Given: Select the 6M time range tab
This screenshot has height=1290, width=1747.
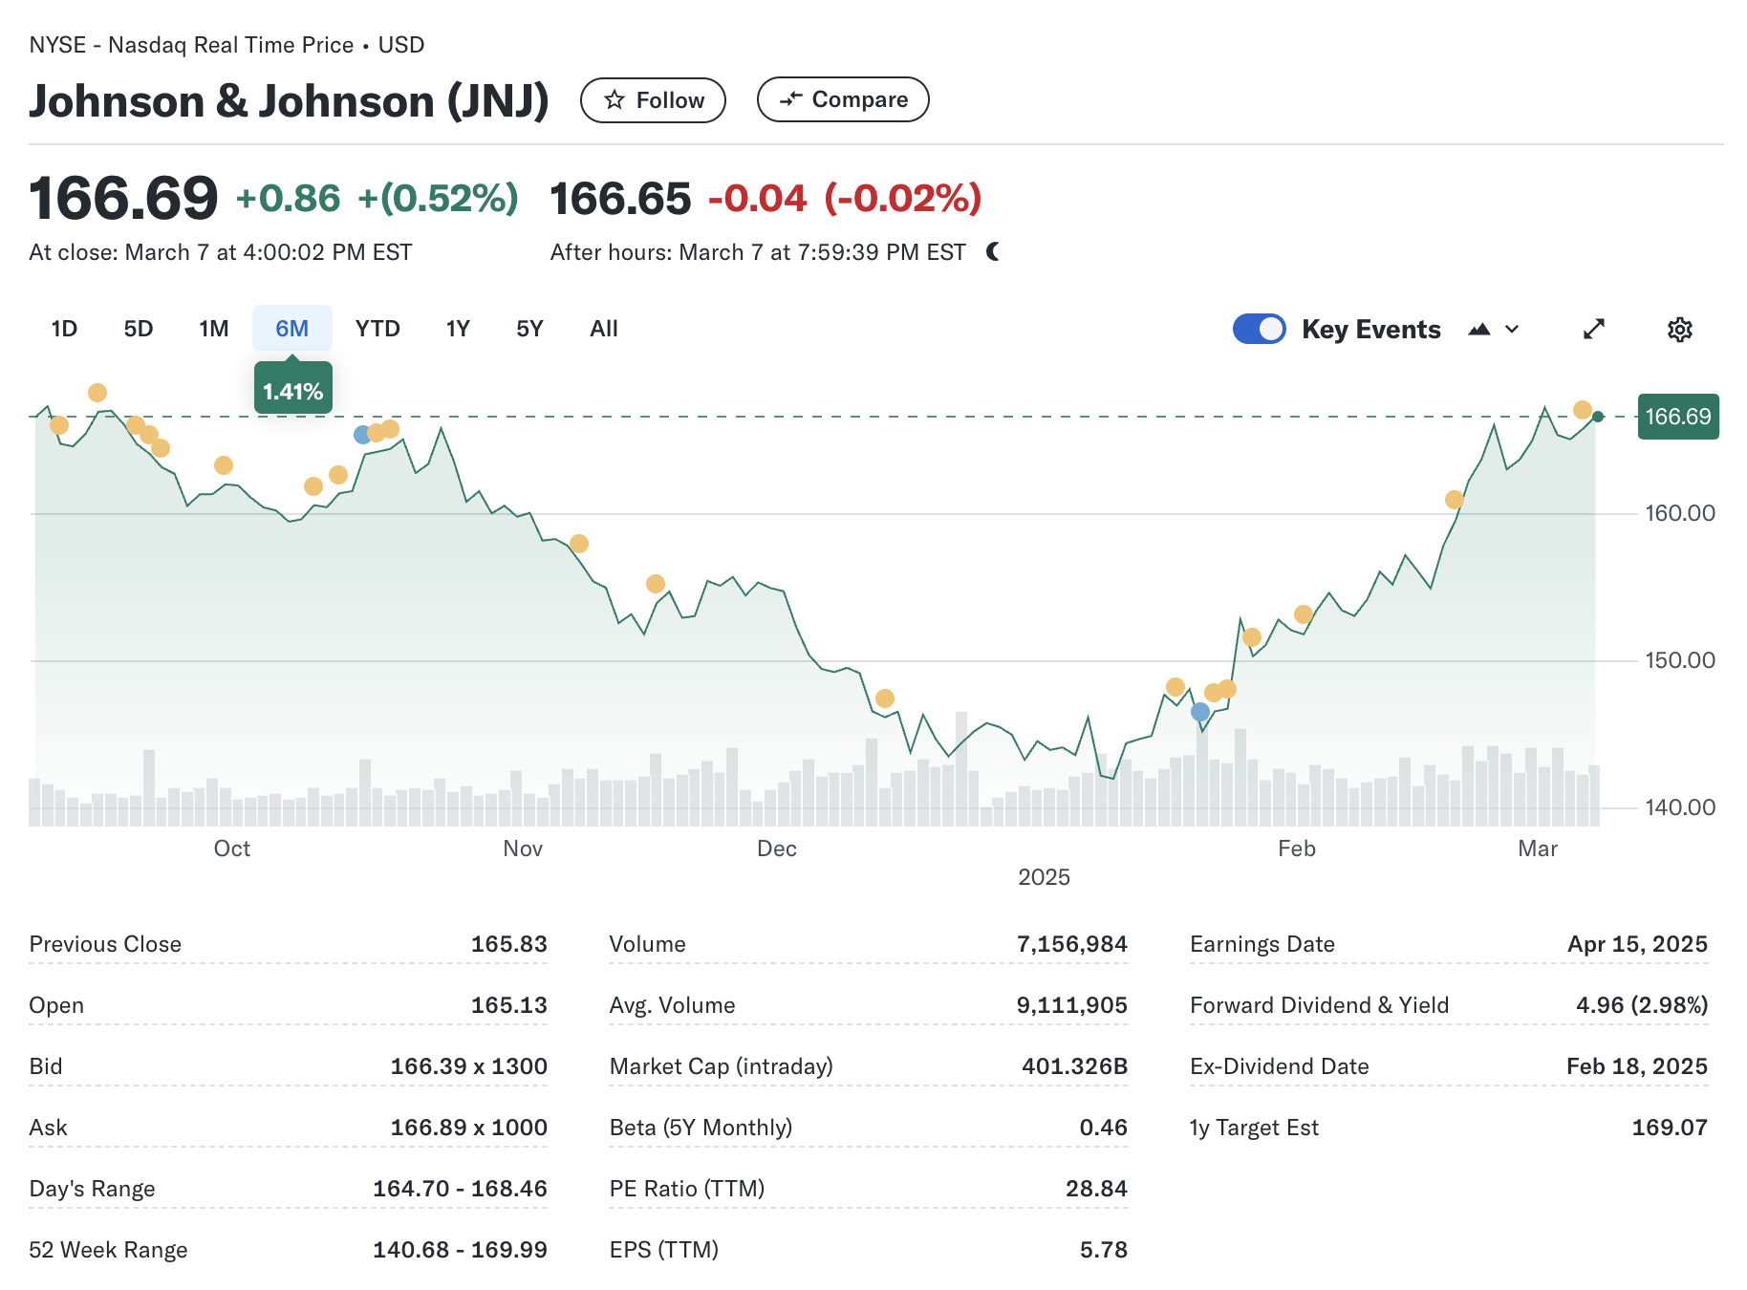Looking at the screenshot, I should pyautogui.click(x=292, y=329).
